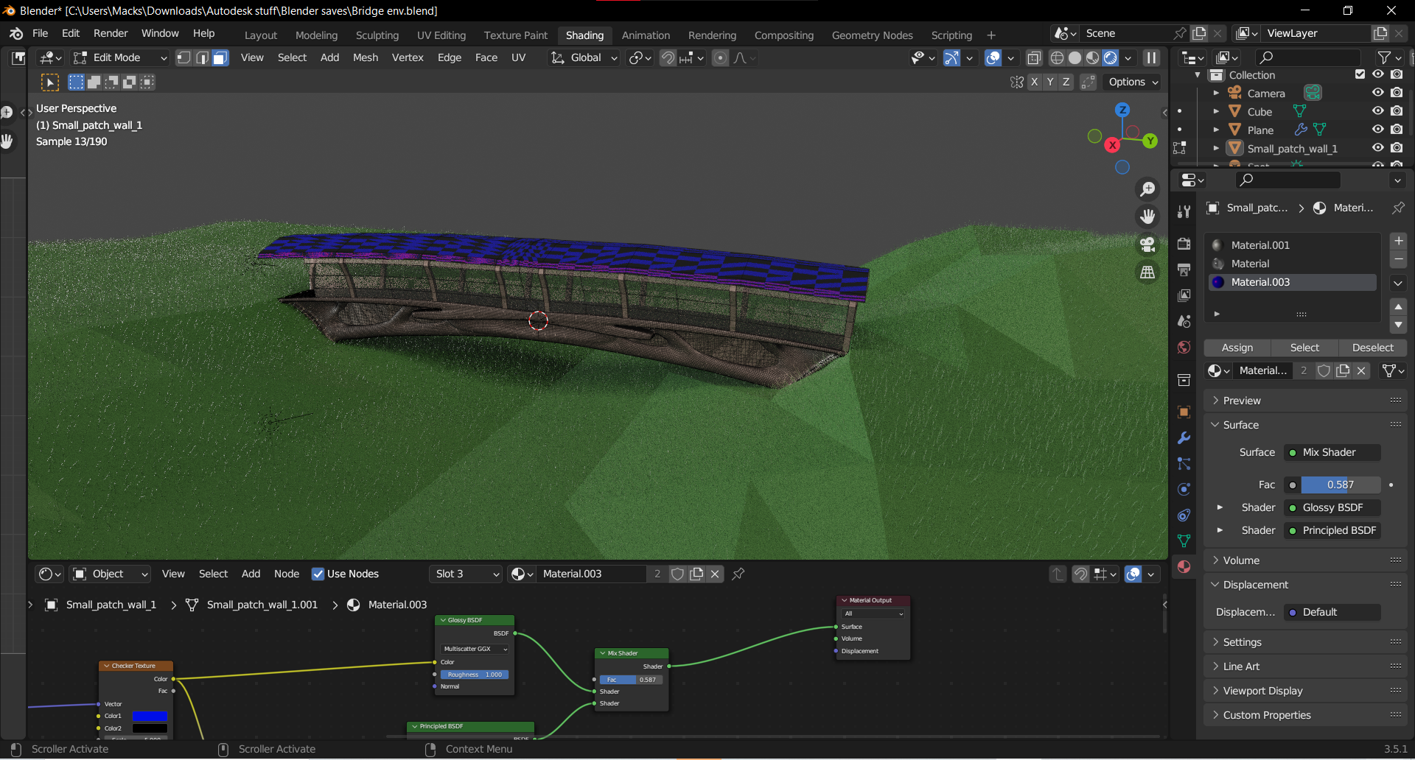Screen dimensions: 1415x760
Task: Open node editor Add menu
Action: [251, 574]
